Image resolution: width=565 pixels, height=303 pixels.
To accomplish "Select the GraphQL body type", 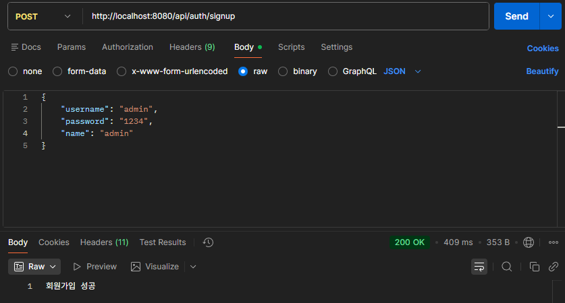I will (352, 71).
